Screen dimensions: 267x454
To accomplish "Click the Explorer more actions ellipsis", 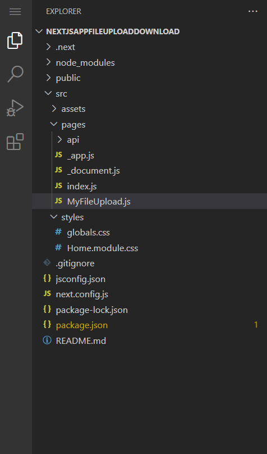I will point(253,12).
